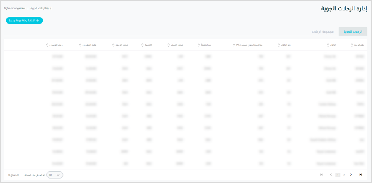Go to previous page arrow
372x183 pixels.
tap(331, 175)
